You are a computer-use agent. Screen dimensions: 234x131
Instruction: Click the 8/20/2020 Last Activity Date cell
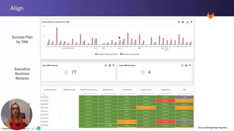point(44,115)
